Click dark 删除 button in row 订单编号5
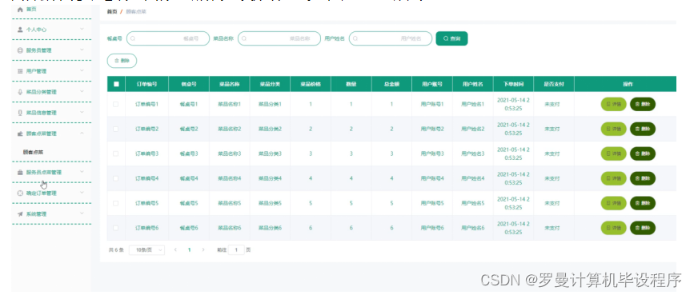This screenshot has height=295, width=694. click(642, 203)
